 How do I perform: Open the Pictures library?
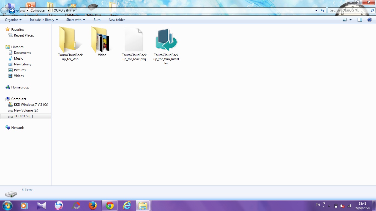[x=20, y=70]
